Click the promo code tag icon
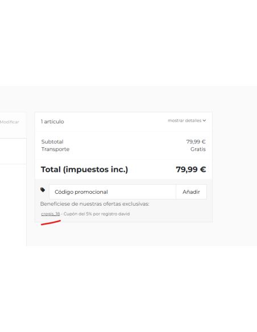 click(43, 190)
